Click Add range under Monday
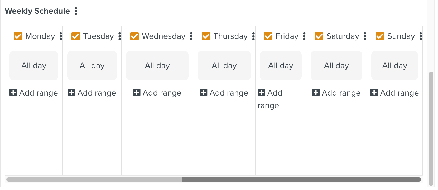Viewport: 438px width, 190px height. 34,93
